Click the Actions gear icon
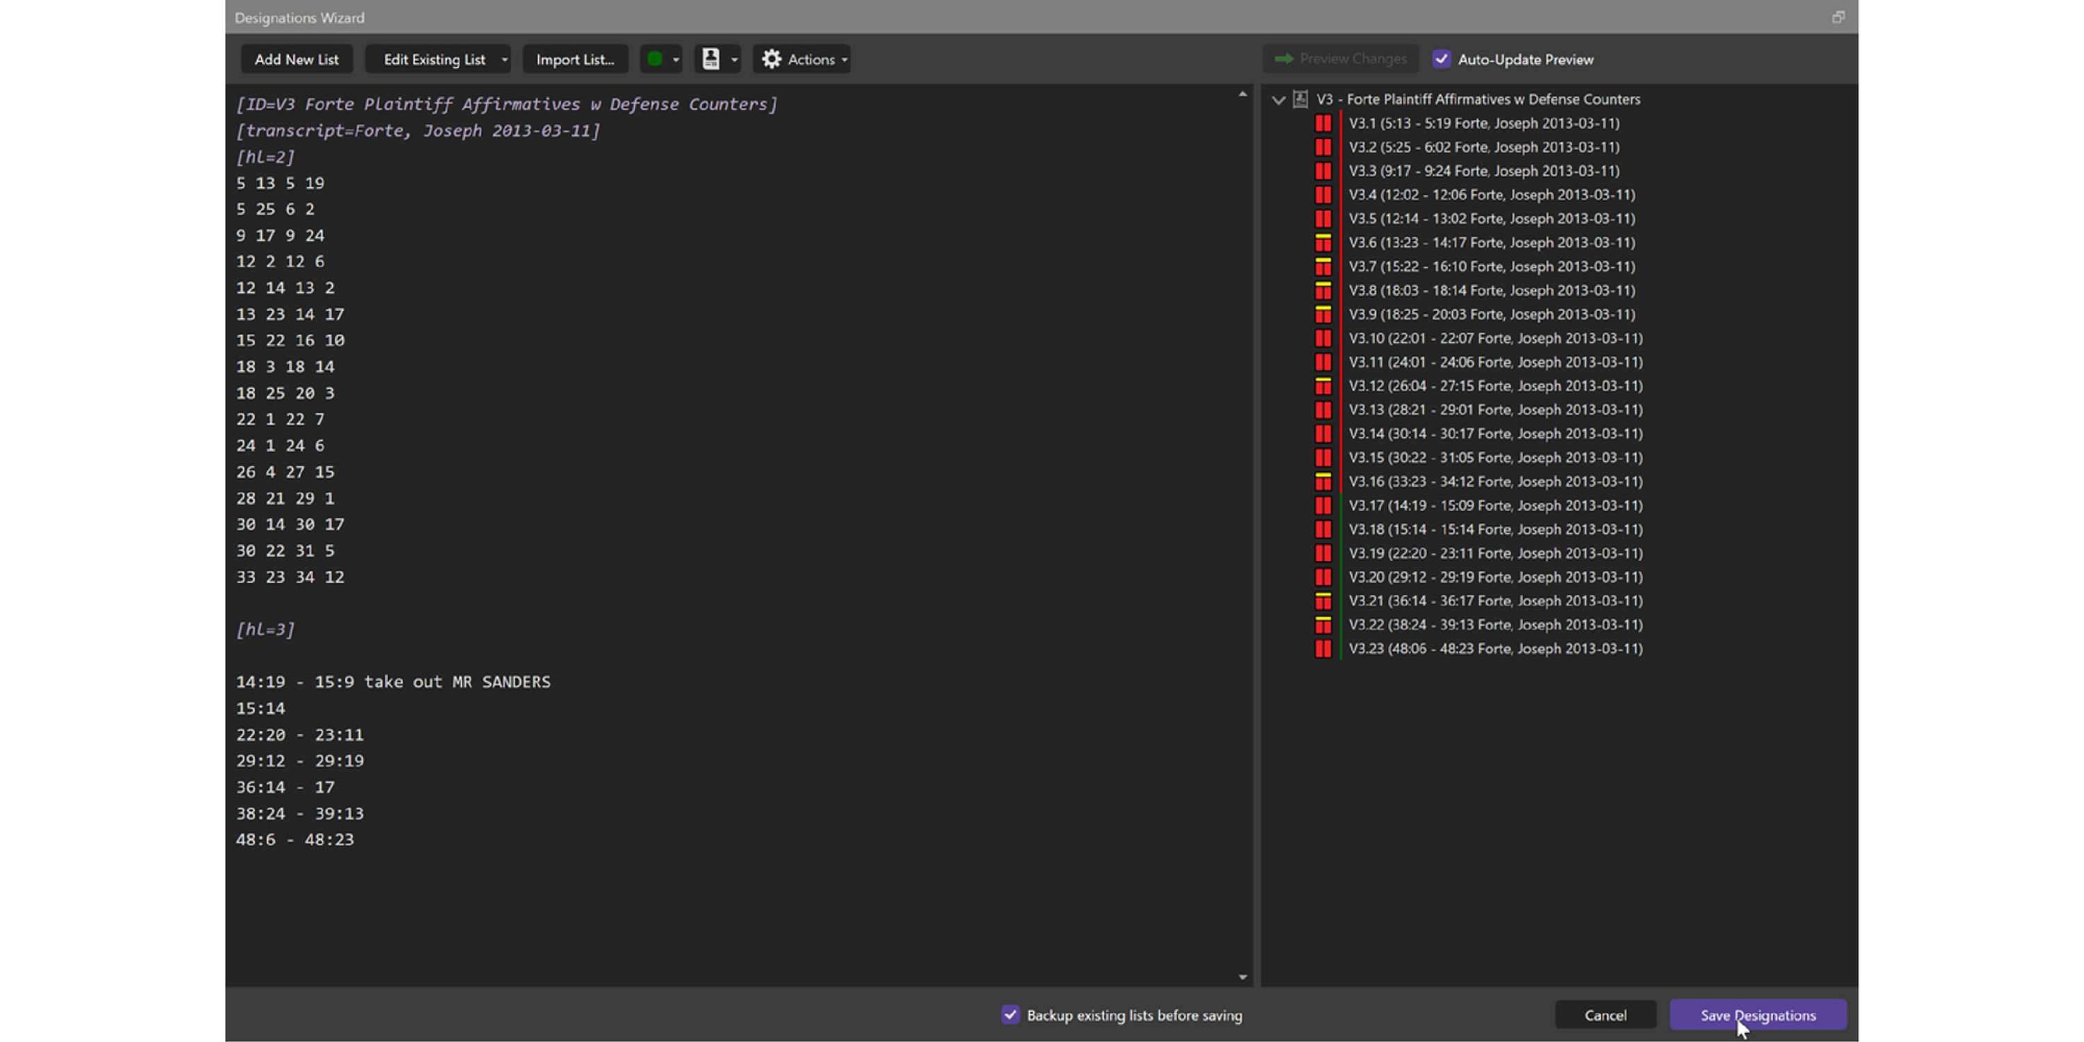The image size is (2084, 1042). [772, 59]
